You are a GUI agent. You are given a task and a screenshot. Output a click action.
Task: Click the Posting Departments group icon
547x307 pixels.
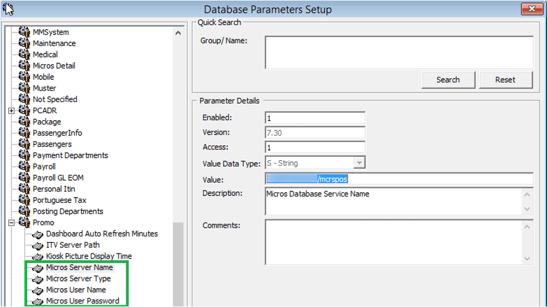[x=24, y=211]
